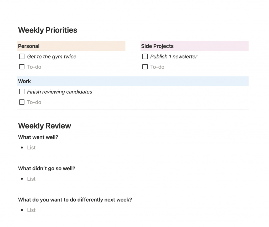Check the 'Get to the gym twice' box
Screen dimensions: 269x227
click(x=22, y=56)
